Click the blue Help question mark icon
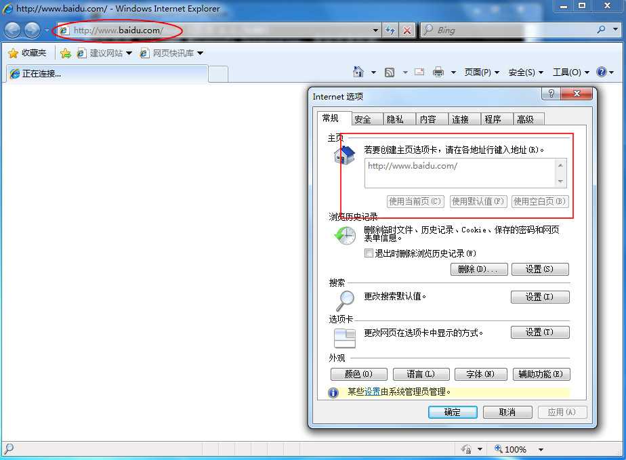Viewport: 626px width, 460px height. point(601,72)
